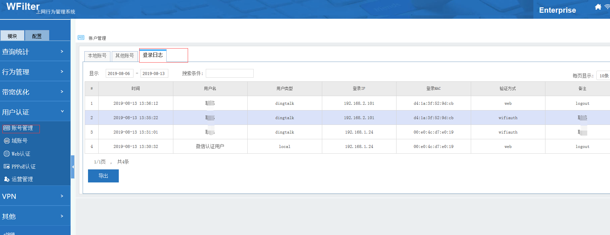Click the 搜索条件 search input field
The height and width of the screenshot is (235, 610).
[x=230, y=73]
